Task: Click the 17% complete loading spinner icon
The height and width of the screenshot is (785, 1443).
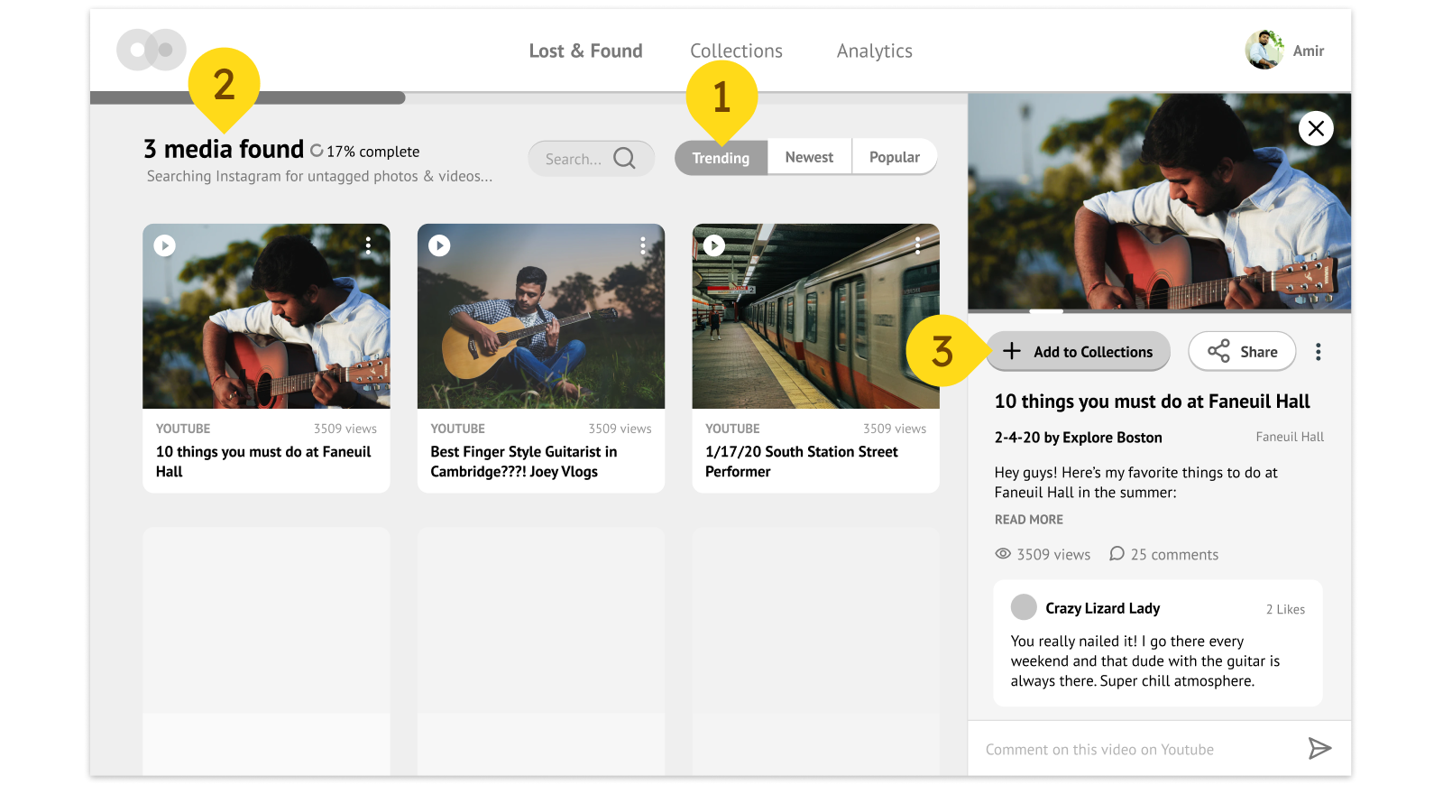Action: [x=317, y=151]
